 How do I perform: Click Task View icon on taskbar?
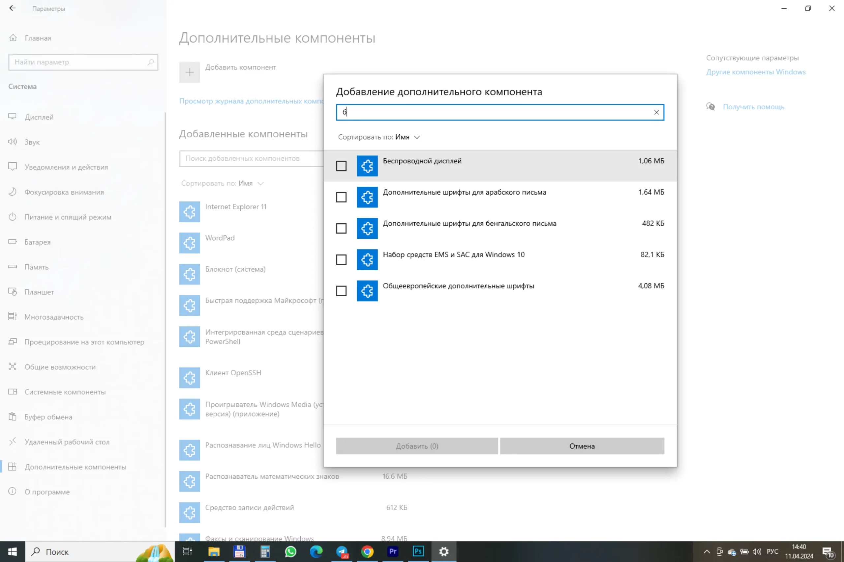(x=187, y=551)
